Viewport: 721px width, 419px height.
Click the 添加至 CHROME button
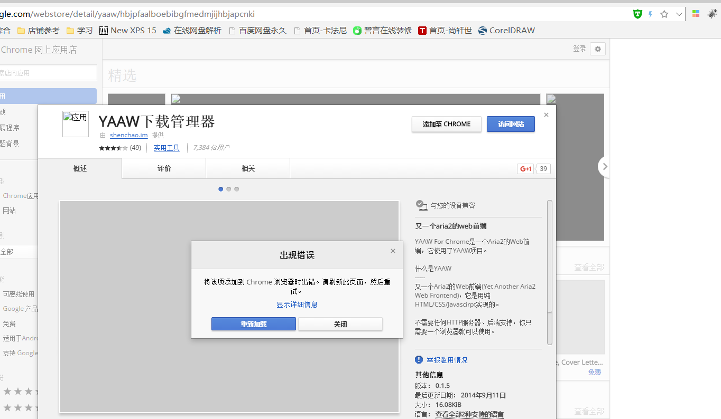tap(447, 124)
